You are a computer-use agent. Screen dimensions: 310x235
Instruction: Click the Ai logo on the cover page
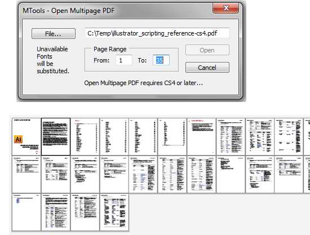[18, 139]
